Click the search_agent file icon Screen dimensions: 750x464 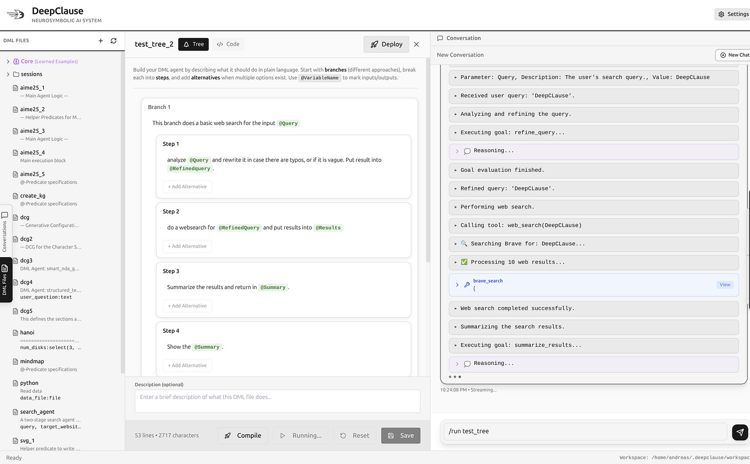point(15,412)
